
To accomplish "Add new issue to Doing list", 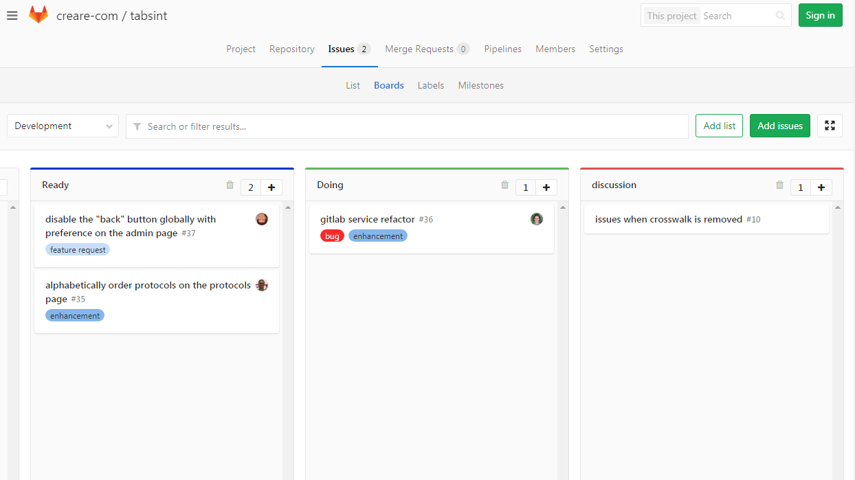I will pyautogui.click(x=546, y=187).
